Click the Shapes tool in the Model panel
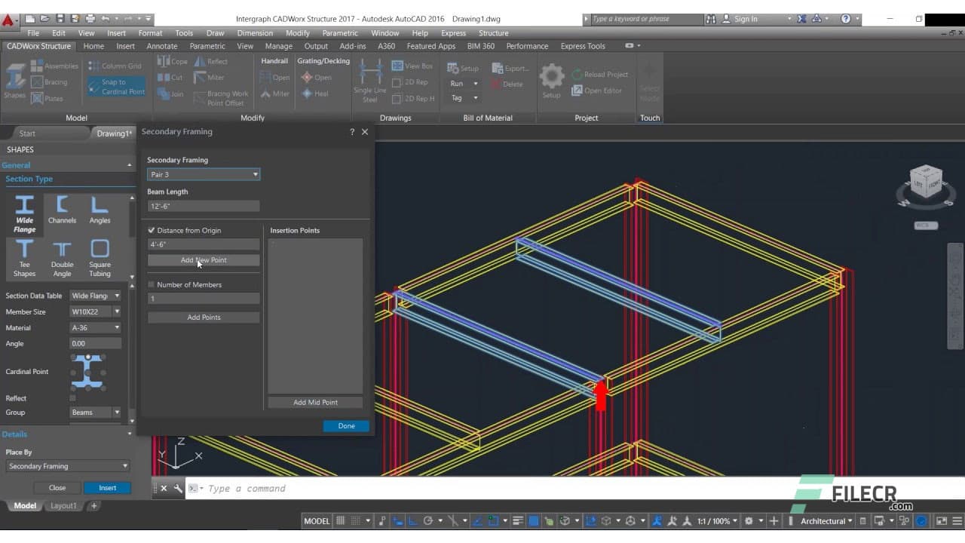Screen dimensions: 965x543 (x=14, y=79)
